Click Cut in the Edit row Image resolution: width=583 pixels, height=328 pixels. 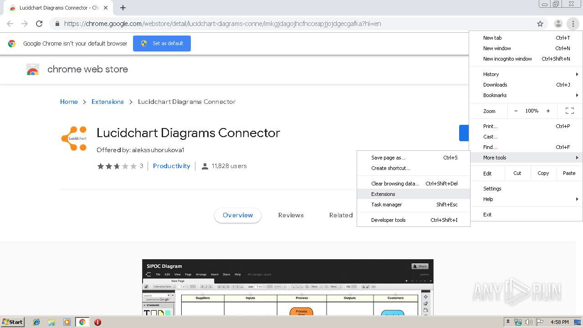click(x=517, y=173)
